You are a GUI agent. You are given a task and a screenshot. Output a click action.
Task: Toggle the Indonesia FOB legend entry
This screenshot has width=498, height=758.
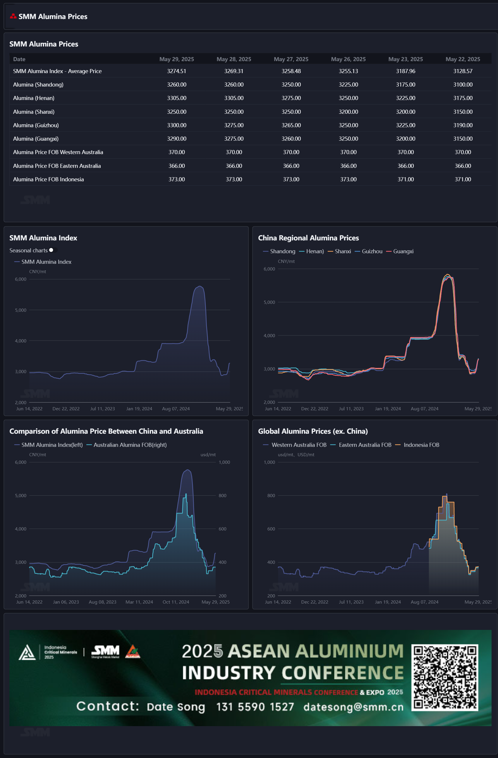click(417, 445)
